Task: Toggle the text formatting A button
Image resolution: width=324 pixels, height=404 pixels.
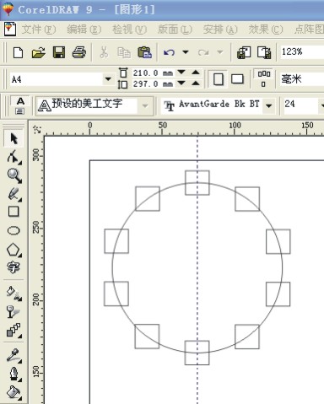Action: pos(20,105)
